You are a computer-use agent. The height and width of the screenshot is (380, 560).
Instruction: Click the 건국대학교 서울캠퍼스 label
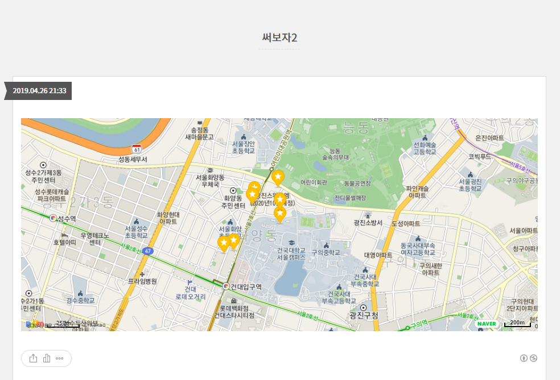(291, 254)
